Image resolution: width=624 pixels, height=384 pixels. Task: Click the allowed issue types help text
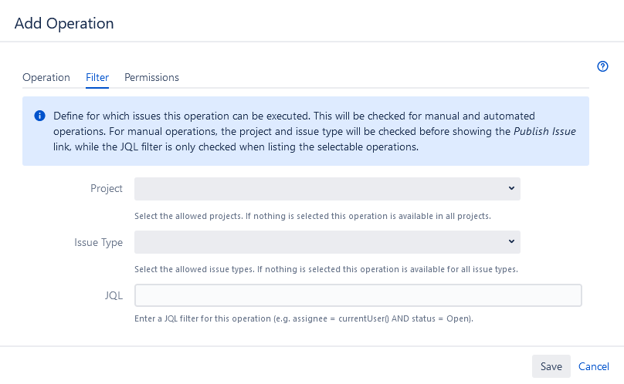pos(326,269)
